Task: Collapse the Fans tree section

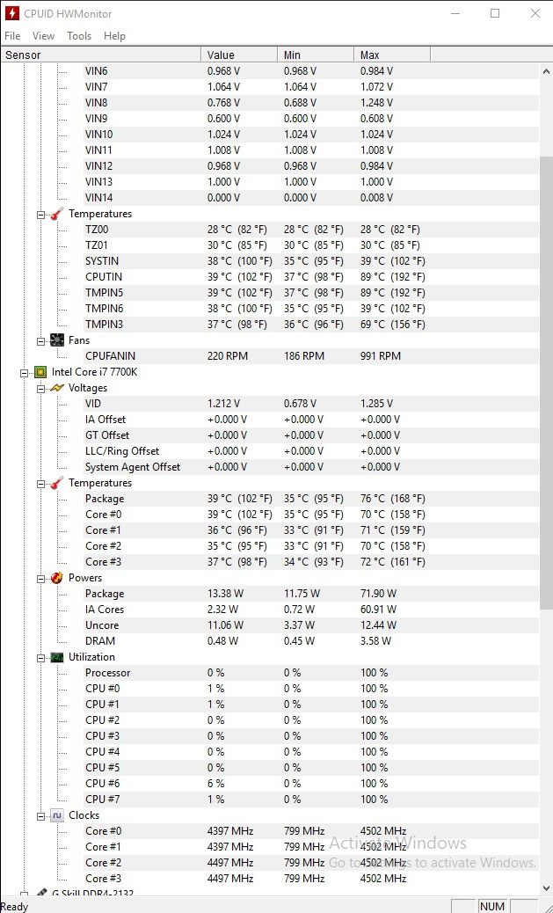Action: coord(40,340)
